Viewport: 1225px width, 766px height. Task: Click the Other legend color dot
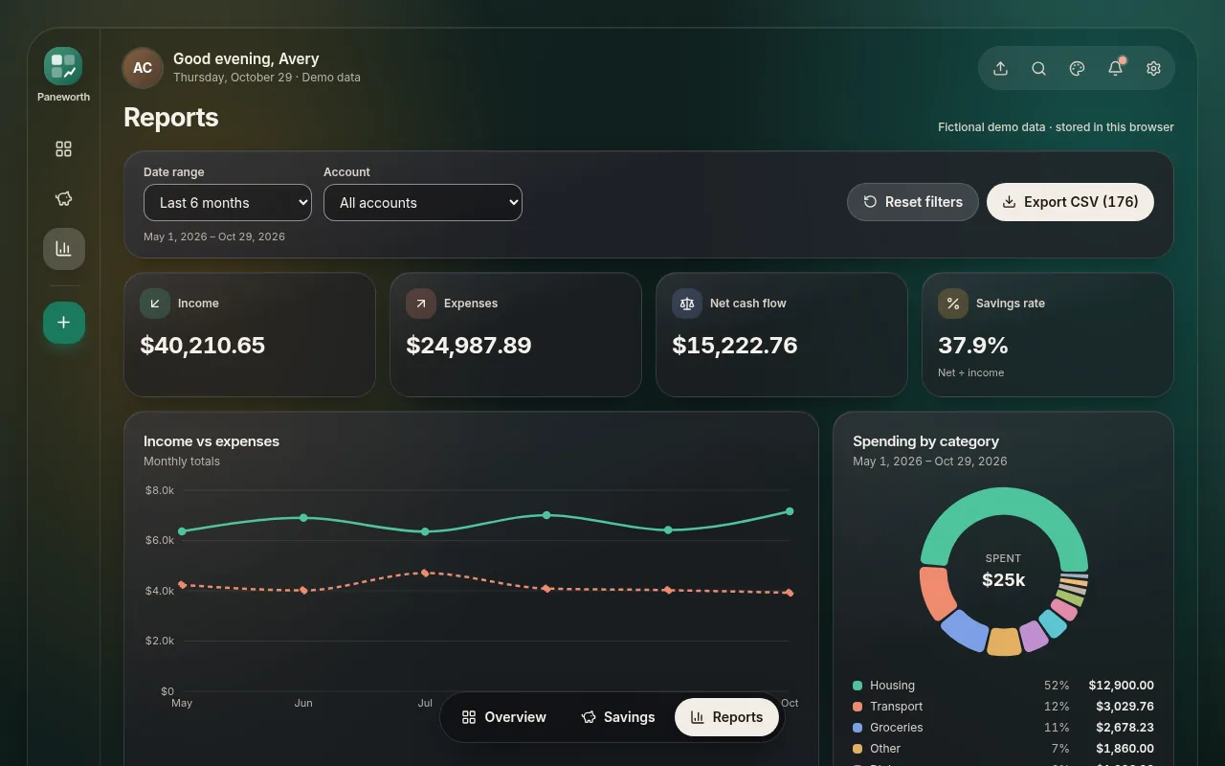click(857, 749)
